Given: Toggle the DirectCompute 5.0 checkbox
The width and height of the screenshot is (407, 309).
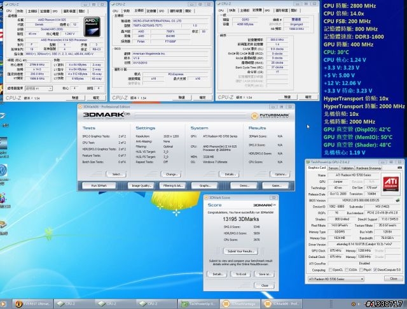Looking at the screenshot, I should (x=375, y=270).
